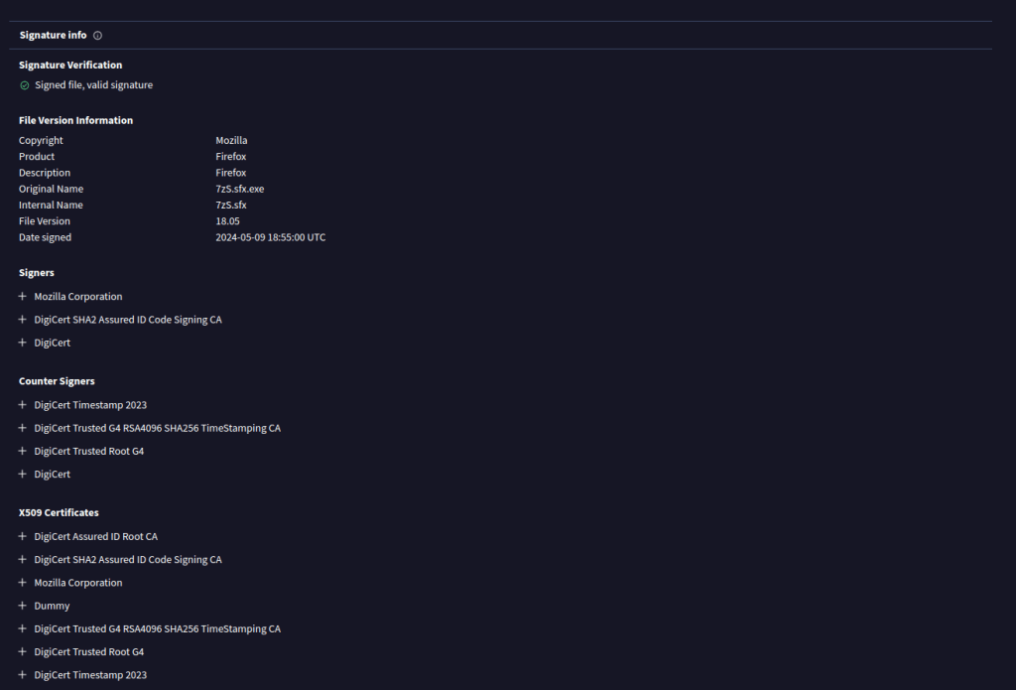1016x690 pixels.
Task: Expand DigiCert SHA2 Assured ID Code Signing CA under X509 Certificates
Action: pyautogui.click(x=23, y=560)
